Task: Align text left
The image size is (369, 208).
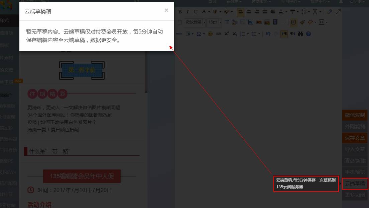Action: [241, 12]
